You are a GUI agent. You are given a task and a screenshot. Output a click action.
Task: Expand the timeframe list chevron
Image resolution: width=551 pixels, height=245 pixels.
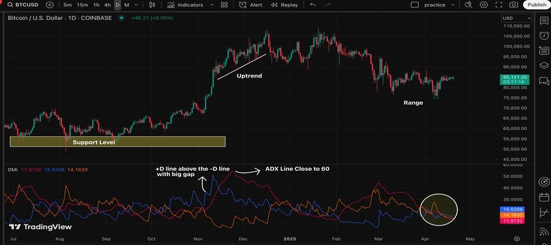(136, 5)
